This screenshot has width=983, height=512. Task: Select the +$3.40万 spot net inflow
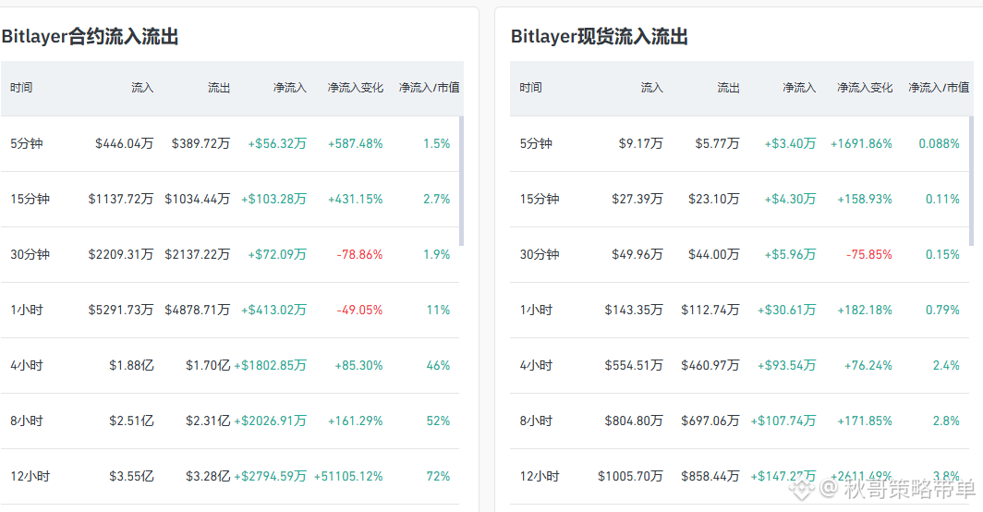click(x=790, y=143)
